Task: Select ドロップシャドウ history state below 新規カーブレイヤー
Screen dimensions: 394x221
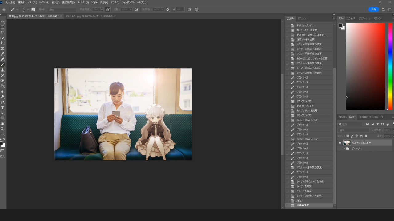Action: 304,115
